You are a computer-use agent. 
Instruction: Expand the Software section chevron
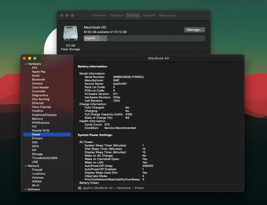pyautogui.click(x=26, y=189)
